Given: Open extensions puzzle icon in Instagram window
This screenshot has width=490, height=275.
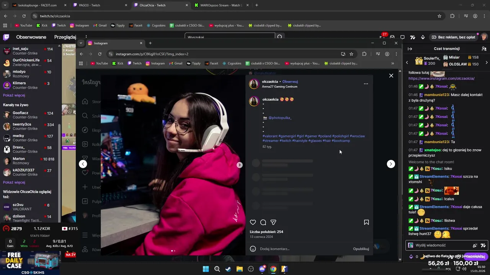Looking at the screenshot, I should (364, 54).
